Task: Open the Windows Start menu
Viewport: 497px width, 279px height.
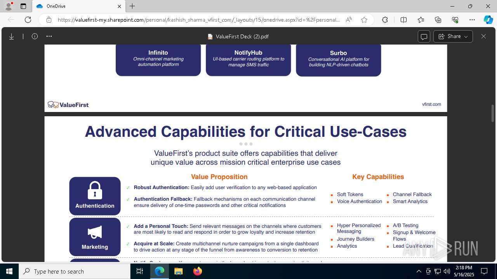Action: click(x=9, y=271)
